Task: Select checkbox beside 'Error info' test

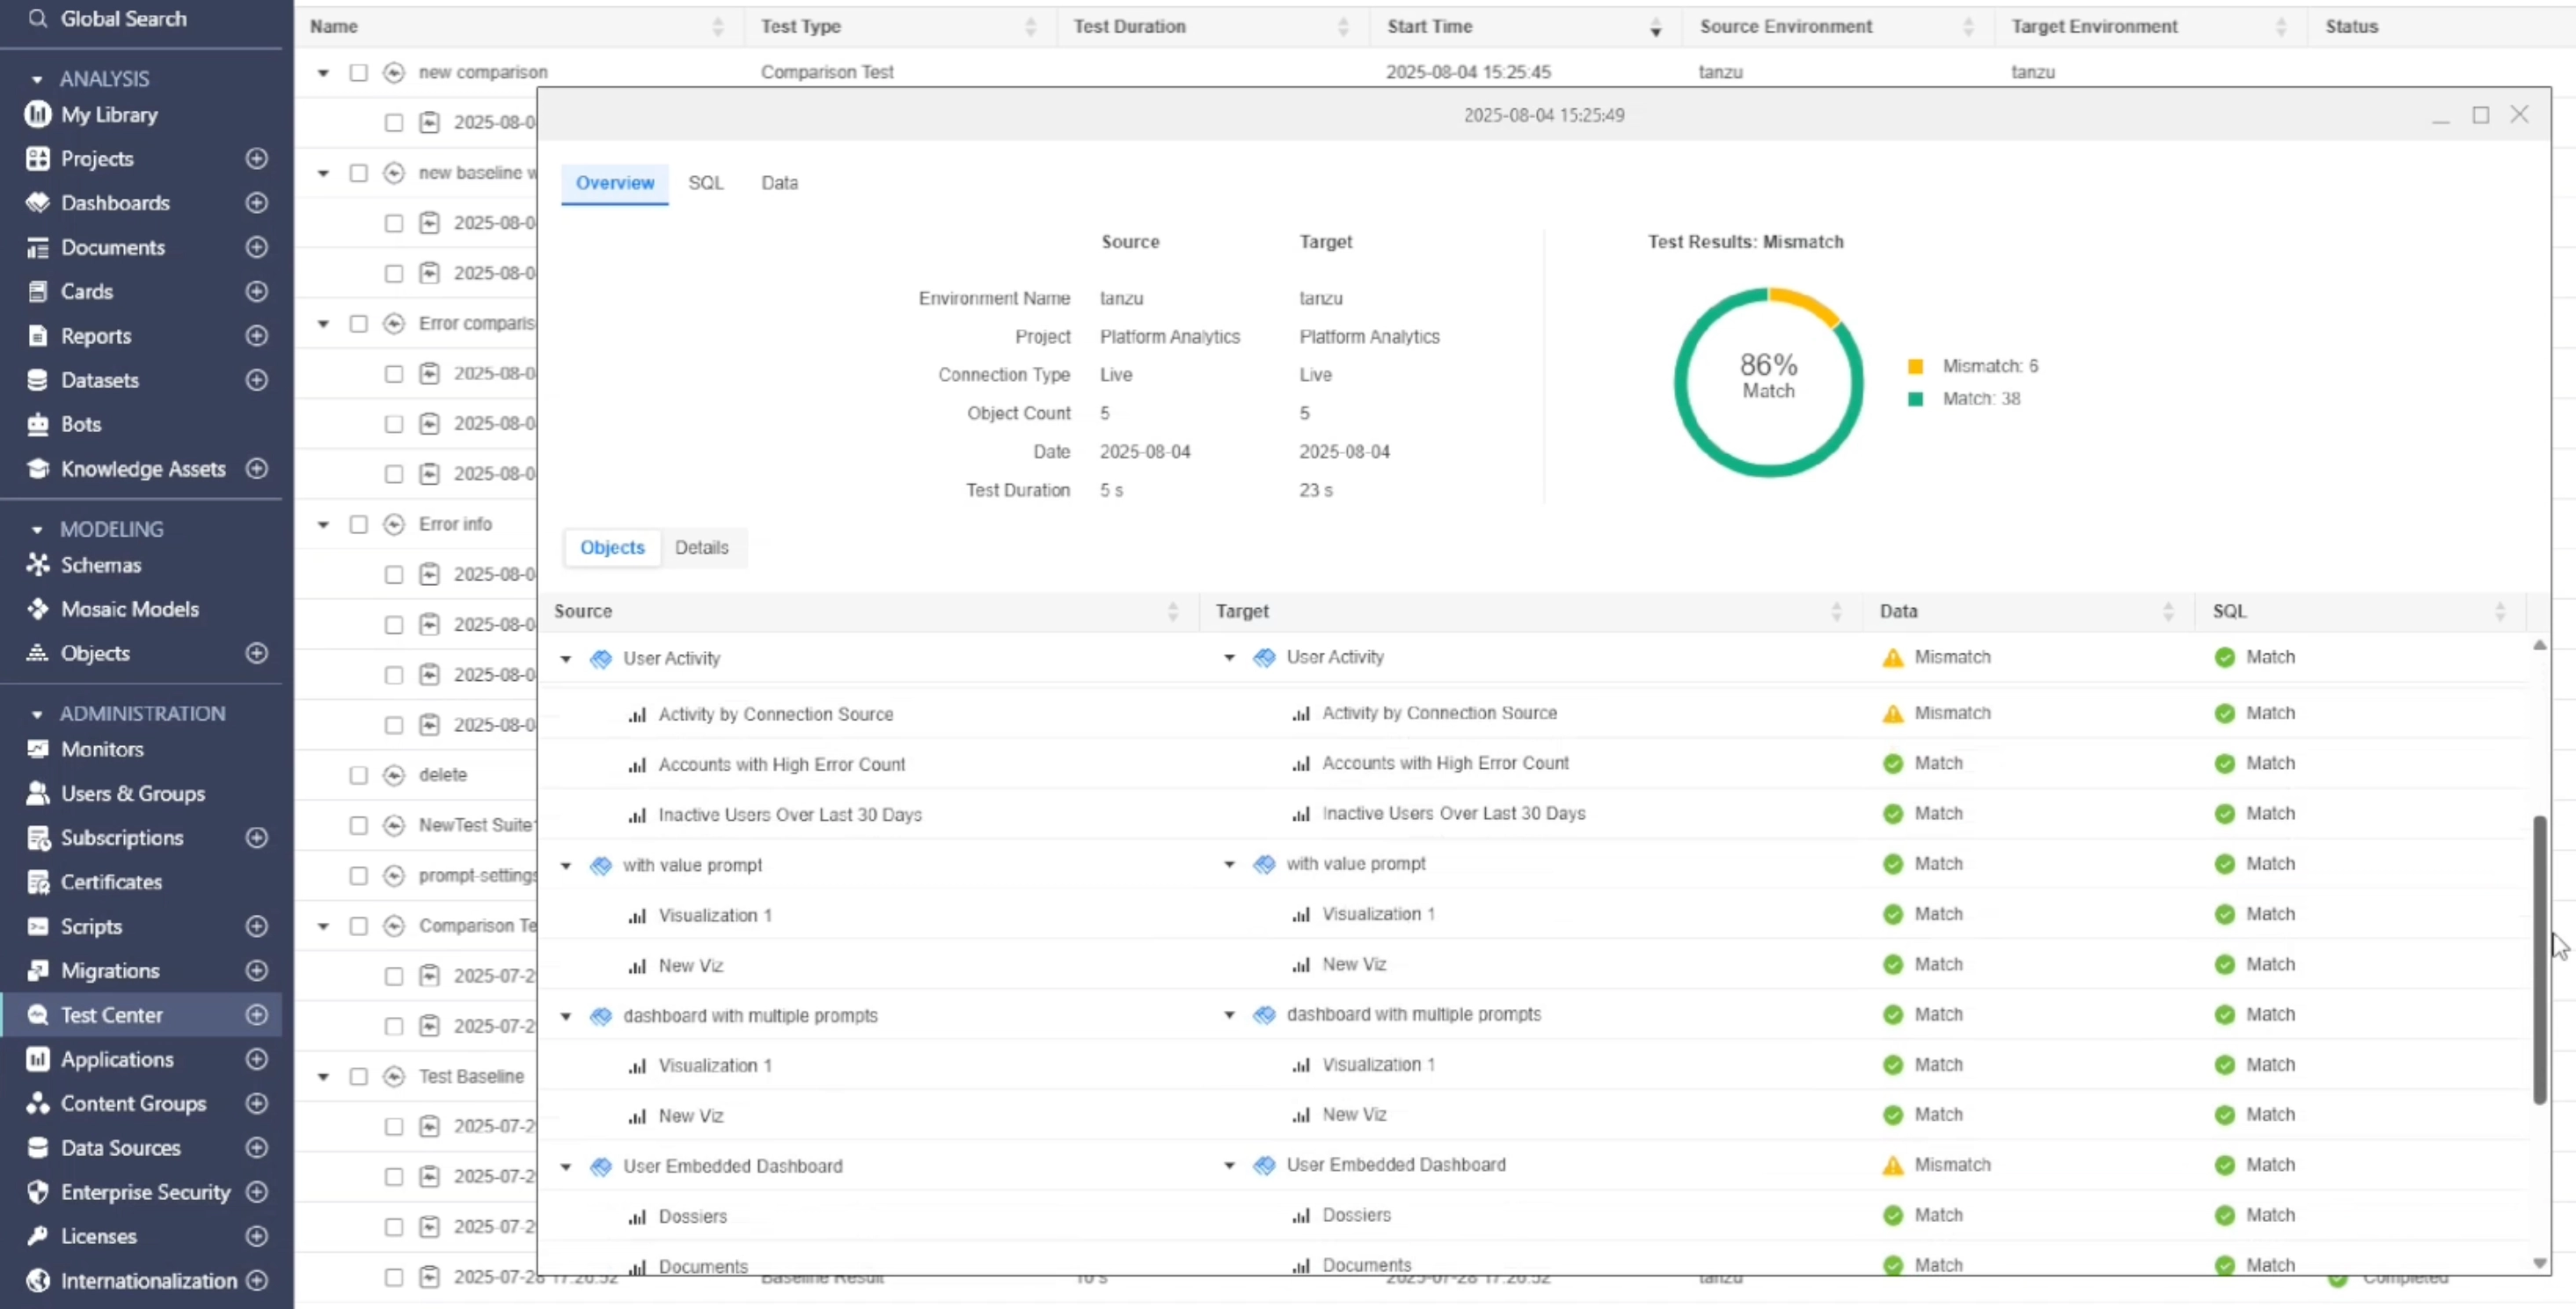Action: tap(358, 524)
